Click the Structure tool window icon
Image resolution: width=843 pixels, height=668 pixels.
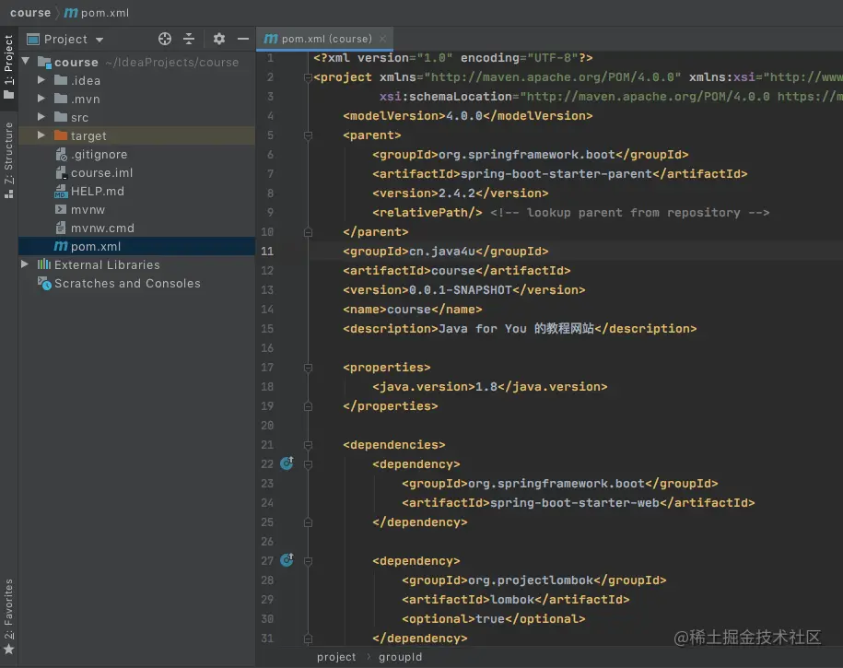pyautogui.click(x=8, y=194)
